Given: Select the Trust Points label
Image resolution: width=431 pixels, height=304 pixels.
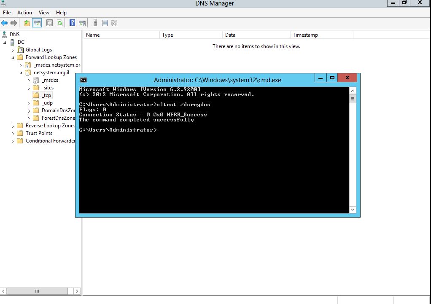Looking at the screenshot, I should [39, 133].
